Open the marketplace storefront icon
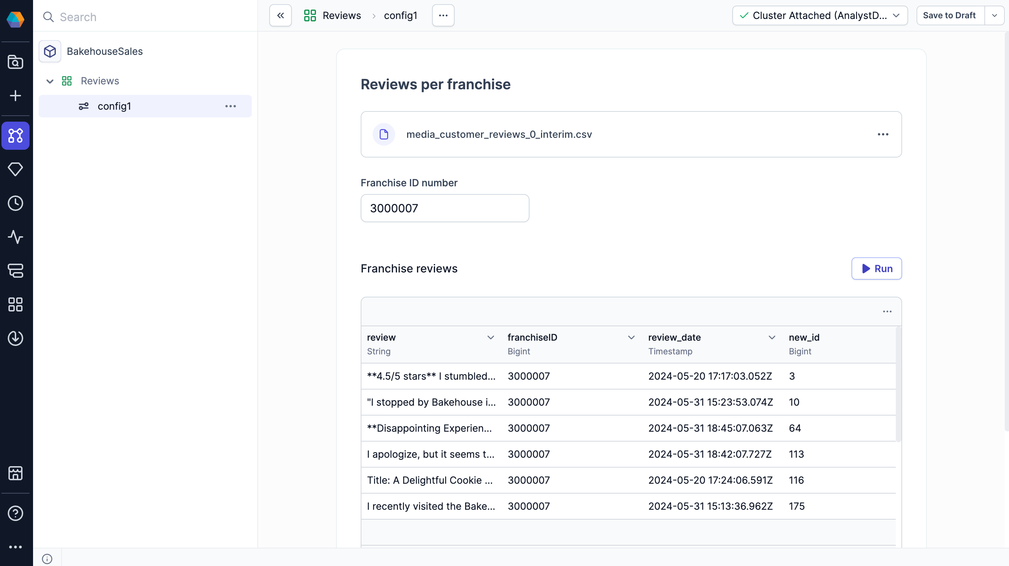 pos(15,473)
